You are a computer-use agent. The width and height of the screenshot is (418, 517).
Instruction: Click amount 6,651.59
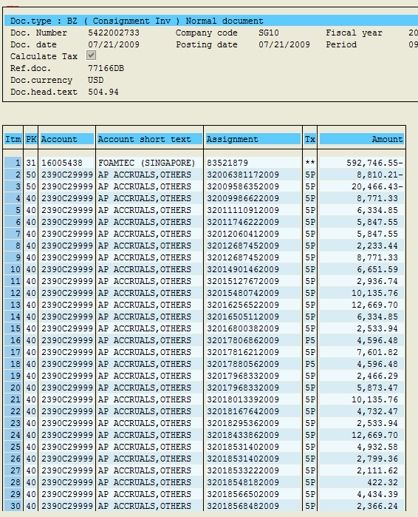click(x=377, y=269)
